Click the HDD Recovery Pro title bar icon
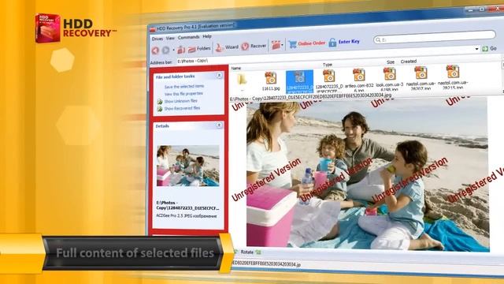Image resolution: width=504 pixels, height=284 pixels. click(x=152, y=29)
